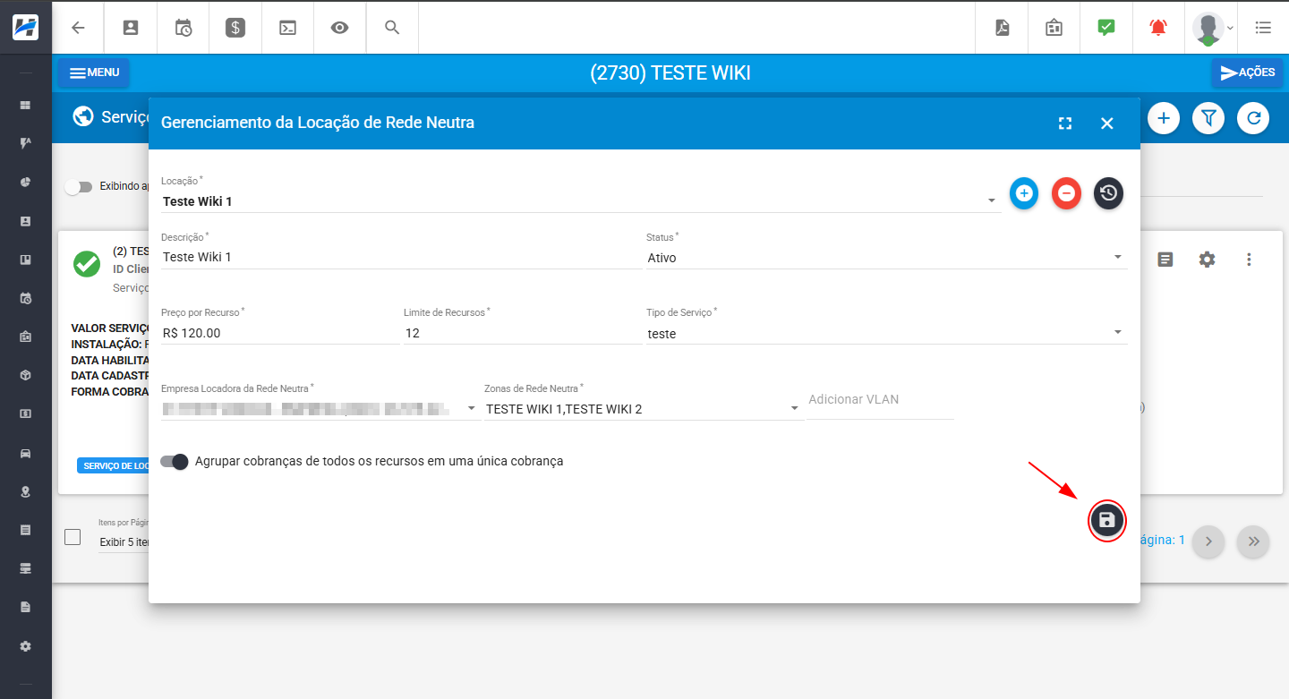This screenshot has height=699, width=1289.
Task: Open service card notes document icon
Action: click(1165, 260)
